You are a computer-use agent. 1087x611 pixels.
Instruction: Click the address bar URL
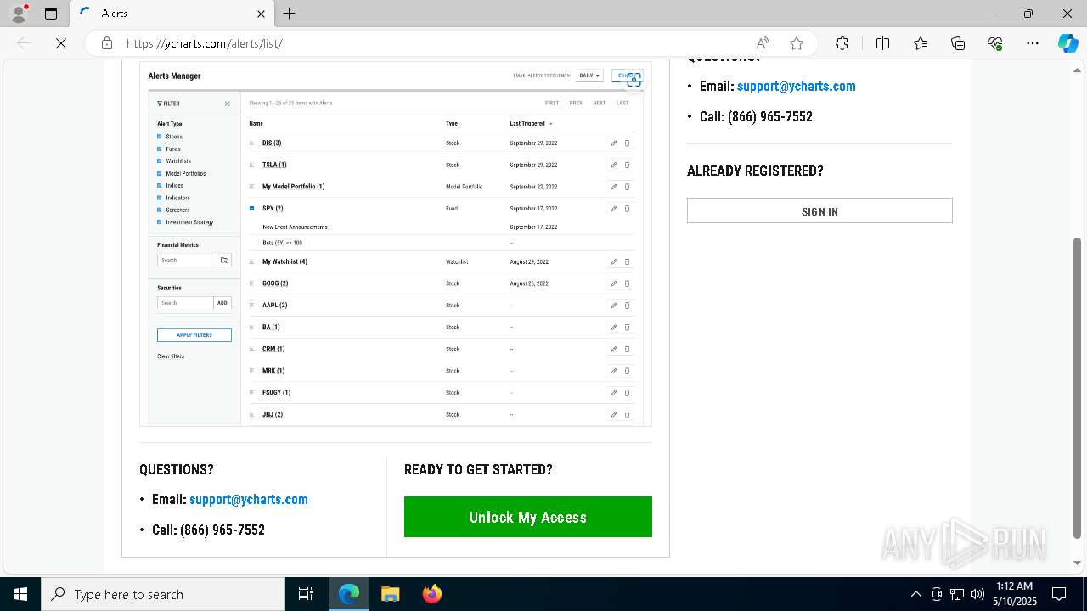click(204, 43)
